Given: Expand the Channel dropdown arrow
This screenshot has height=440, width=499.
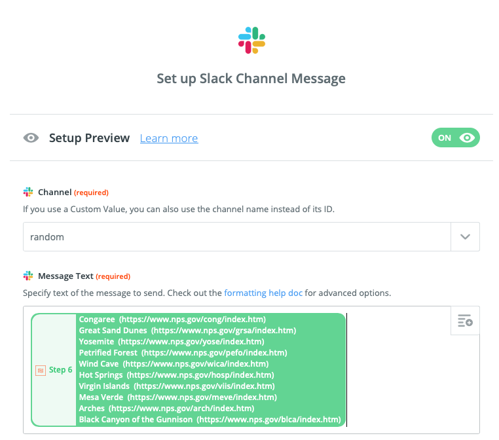Looking at the screenshot, I should coord(465,237).
